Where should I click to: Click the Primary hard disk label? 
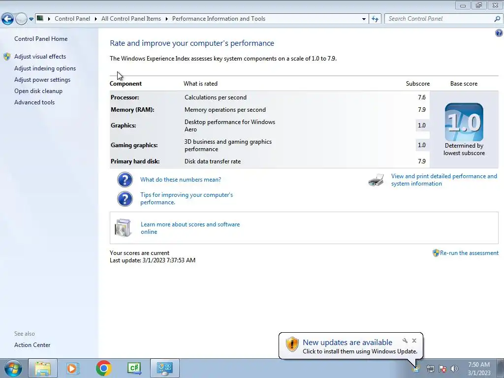tap(135, 161)
